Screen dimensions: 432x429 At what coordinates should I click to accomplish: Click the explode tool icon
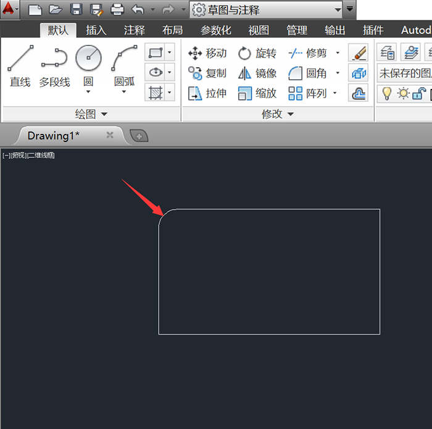[x=358, y=72]
